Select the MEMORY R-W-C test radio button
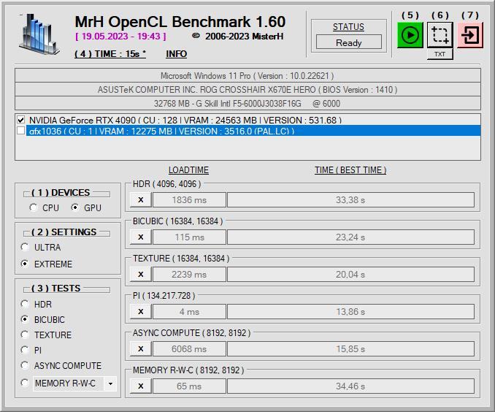Viewport: 495px width, 412px height. (25, 383)
